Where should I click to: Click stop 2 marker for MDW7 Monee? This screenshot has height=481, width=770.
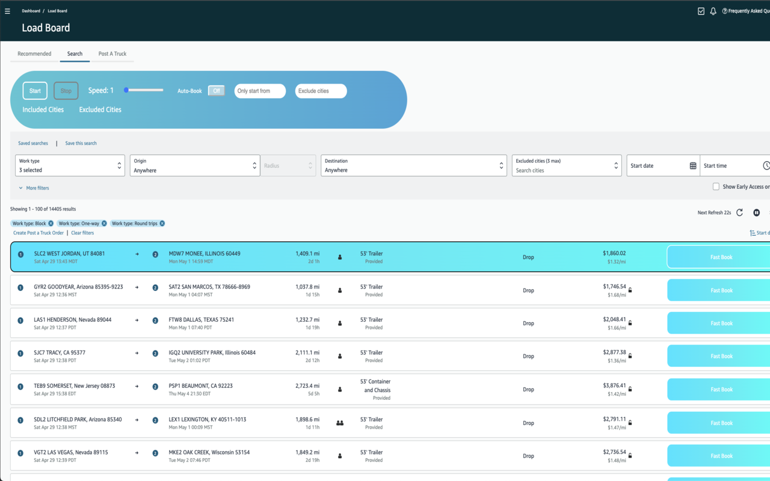pyautogui.click(x=155, y=254)
